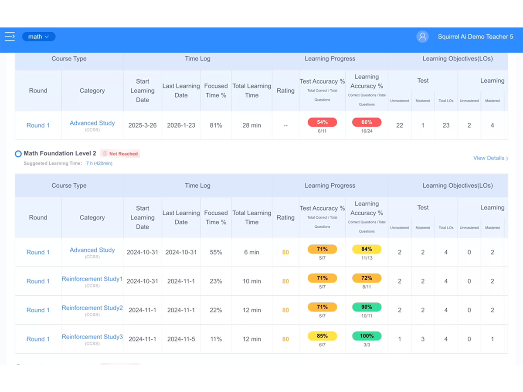Open the Reinforcement Study2 category link
The height and width of the screenshot is (392, 523).
click(92, 308)
